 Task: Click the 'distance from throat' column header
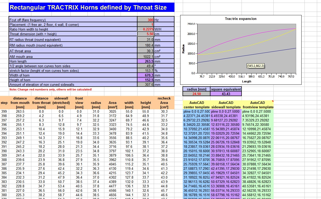point(41,103)
